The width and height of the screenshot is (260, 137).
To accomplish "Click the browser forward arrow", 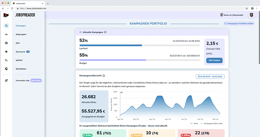I will pos(7,8).
